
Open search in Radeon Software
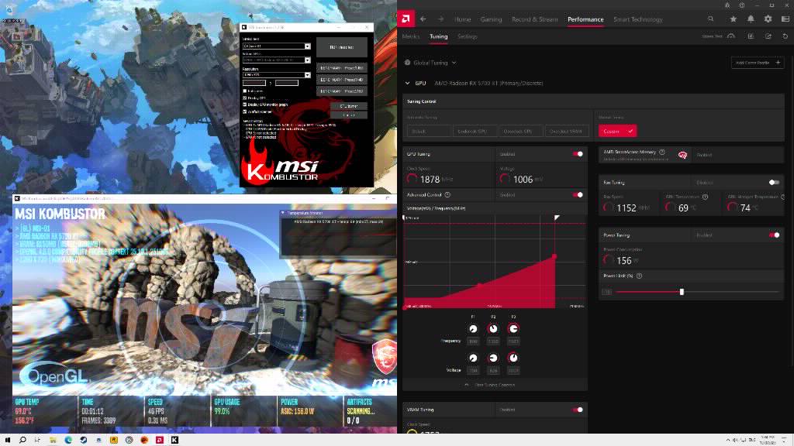(x=710, y=19)
